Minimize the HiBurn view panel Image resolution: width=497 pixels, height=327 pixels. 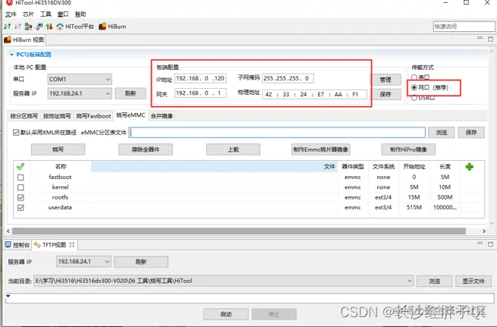480,38
